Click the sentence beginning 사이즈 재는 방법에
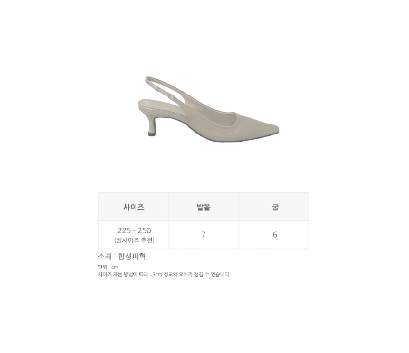 164,274
